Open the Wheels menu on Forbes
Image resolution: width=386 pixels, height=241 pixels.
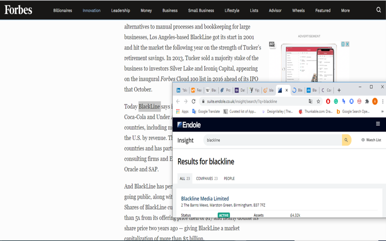[x=299, y=10]
